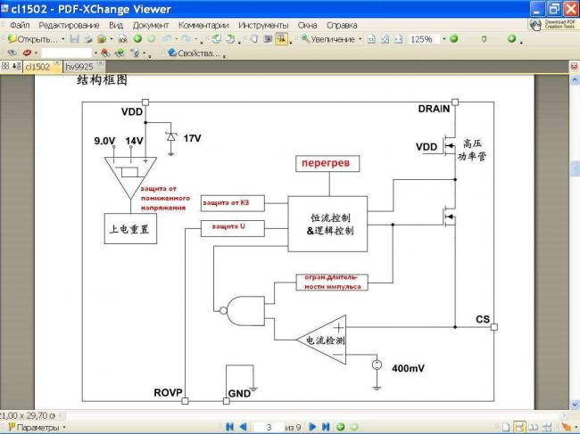Zoom in with the green plus button
Viewport: 580px width, 434px height.
pos(511,38)
